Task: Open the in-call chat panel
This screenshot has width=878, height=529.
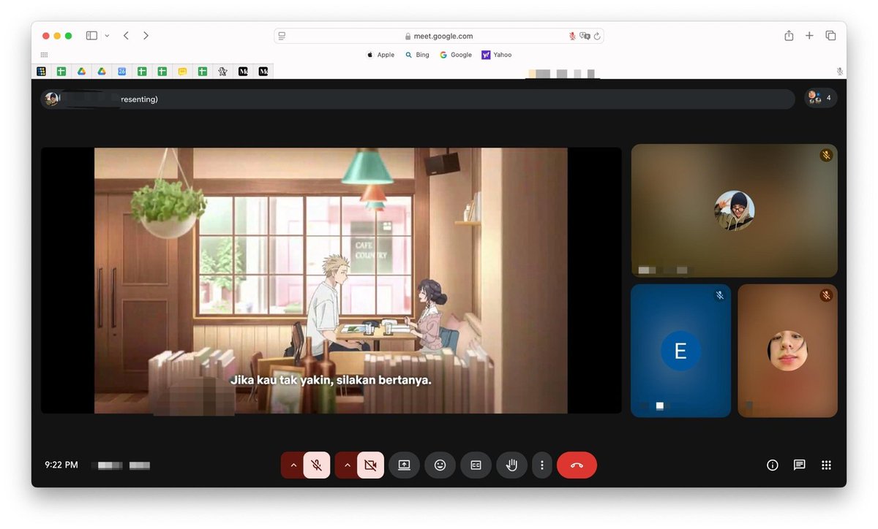Action: pos(799,465)
